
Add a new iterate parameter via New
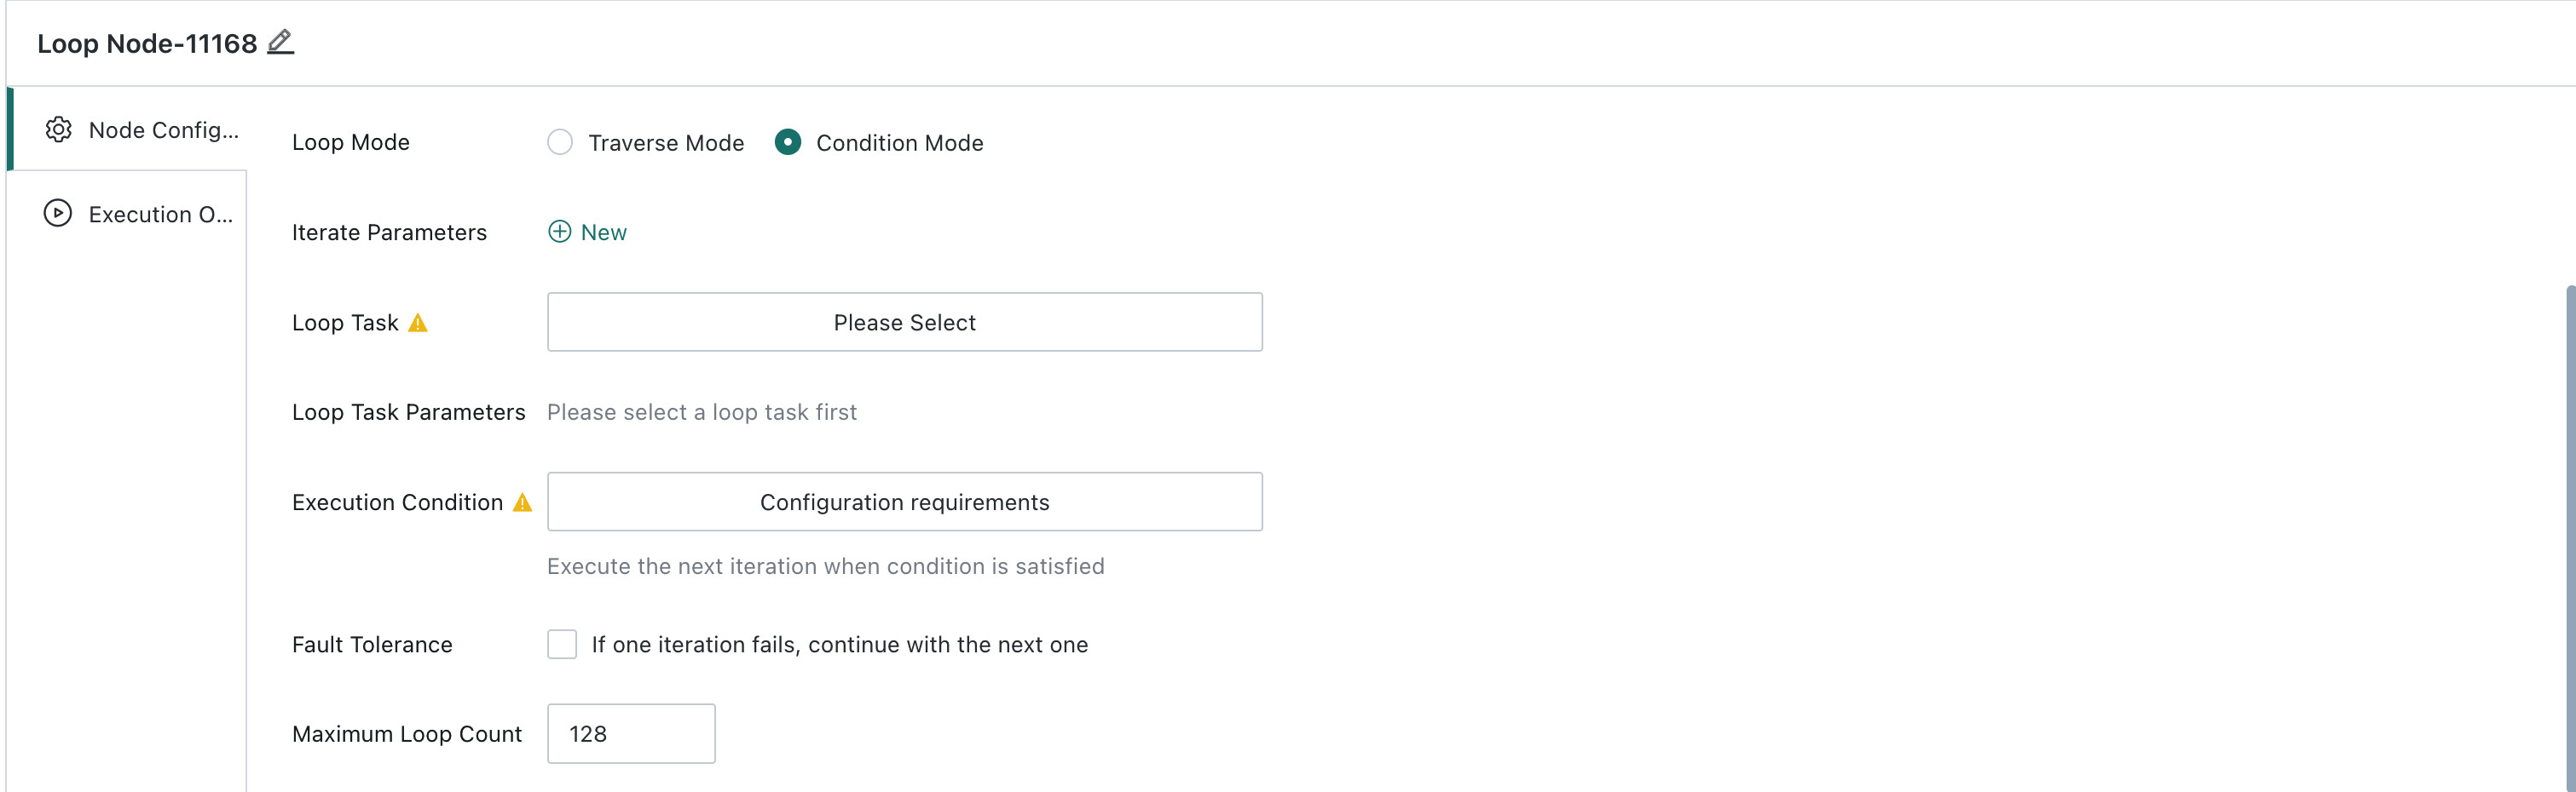(588, 232)
